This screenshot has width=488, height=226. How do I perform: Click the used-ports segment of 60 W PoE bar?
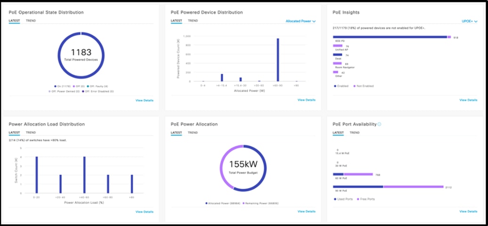tap(338, 174)
